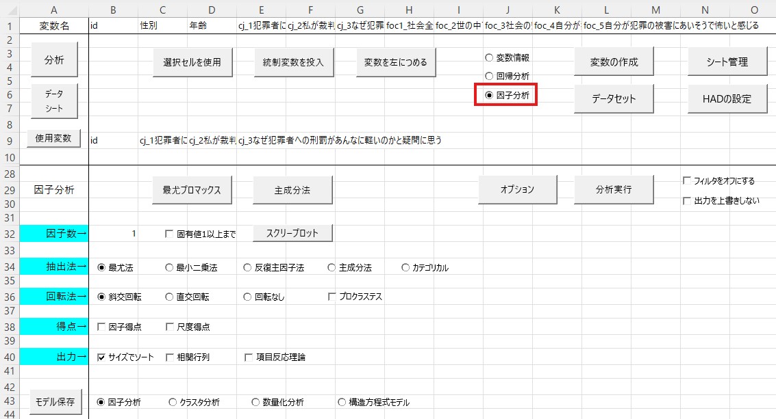
Task: Click 統制変数を投入 button
Action: pos(293,62)
